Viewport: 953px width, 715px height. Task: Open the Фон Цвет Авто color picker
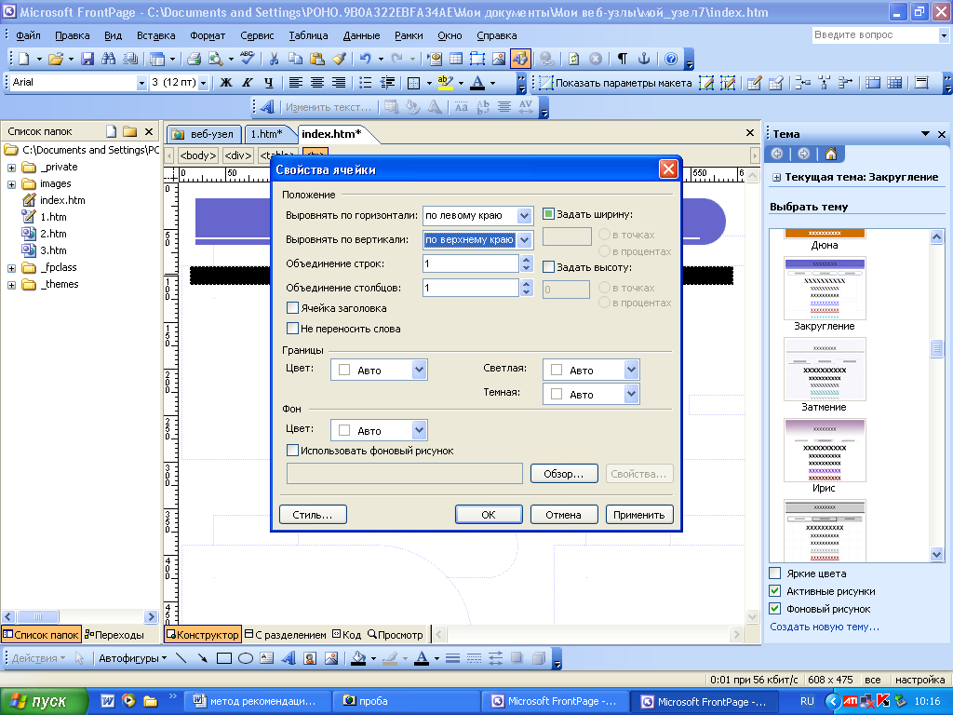click(x=379, y=430)
